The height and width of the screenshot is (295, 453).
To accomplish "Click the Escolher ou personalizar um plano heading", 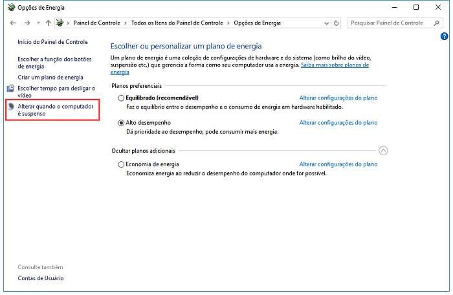I will tap(186, 46).
